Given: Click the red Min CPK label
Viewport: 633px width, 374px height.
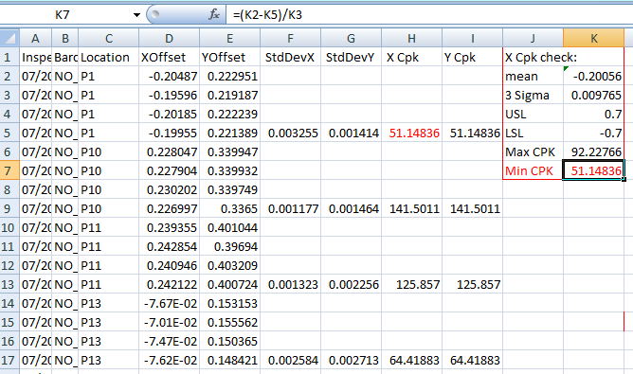Looking at the screenshot, I should point(533,171).
